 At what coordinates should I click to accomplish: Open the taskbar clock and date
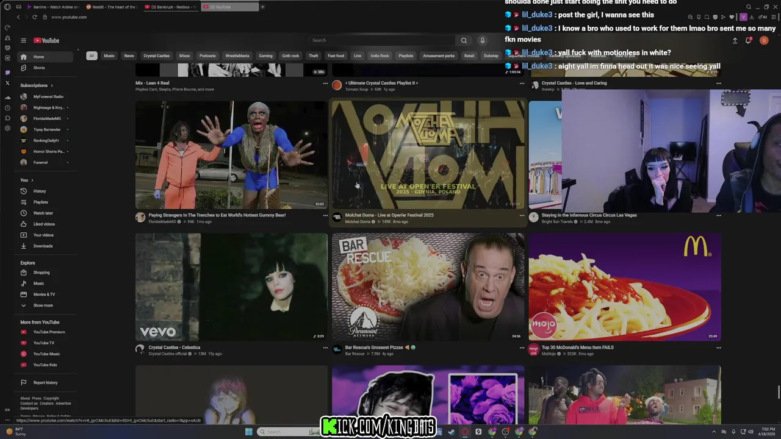767,431
